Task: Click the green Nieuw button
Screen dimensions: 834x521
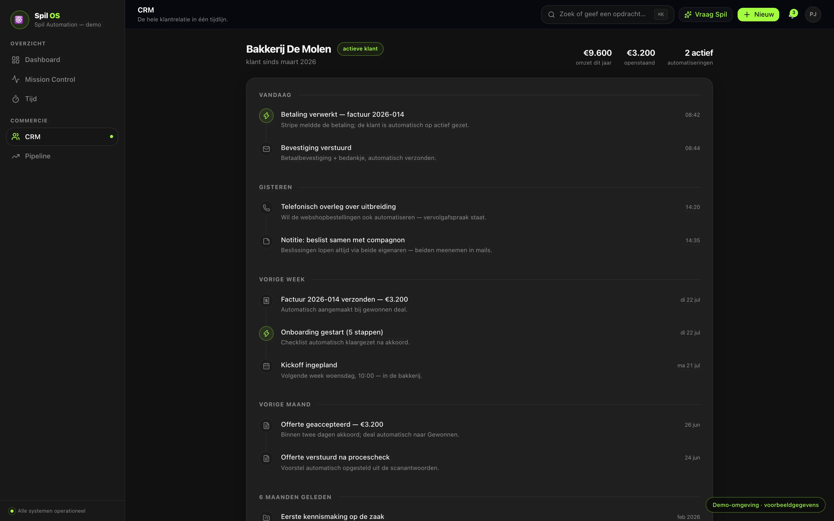Action: 758,15
